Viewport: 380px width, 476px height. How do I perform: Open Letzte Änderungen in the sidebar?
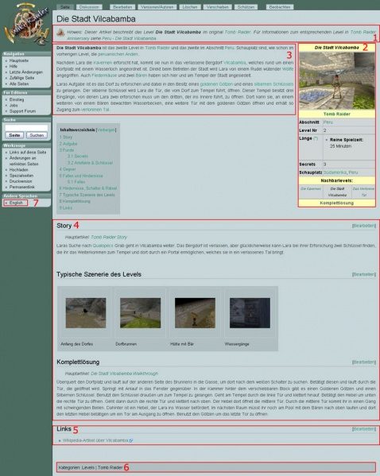25,72
